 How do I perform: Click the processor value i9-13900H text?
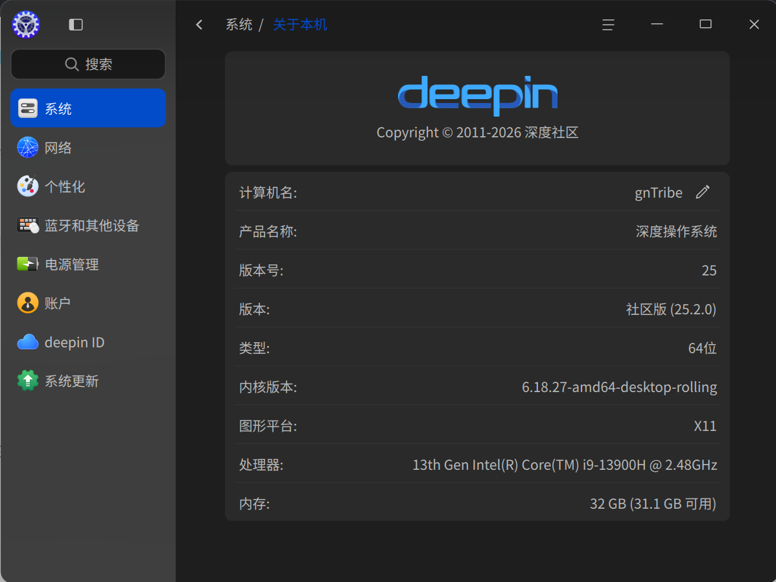565,465
